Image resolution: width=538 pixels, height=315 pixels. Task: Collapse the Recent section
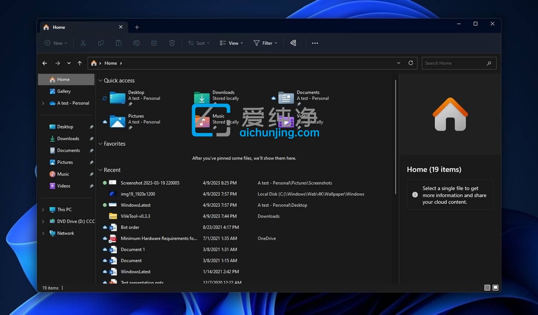coord(100,170)
